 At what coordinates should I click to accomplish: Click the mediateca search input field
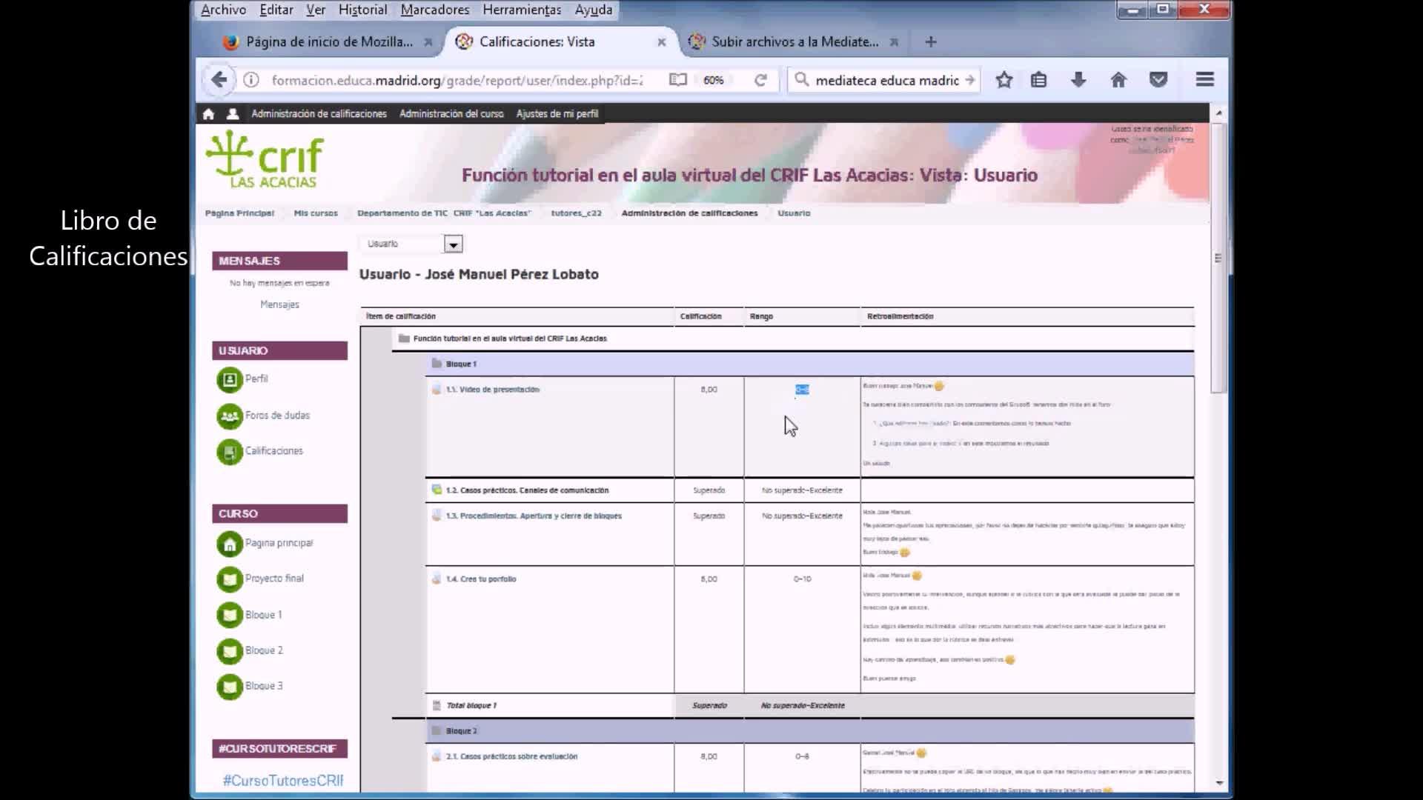tap(886, 80)
